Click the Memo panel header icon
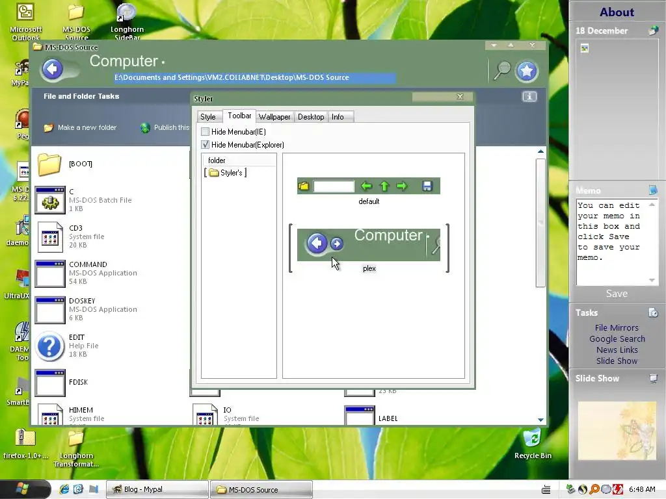666x499 pixels. click(x=653, y=190)
